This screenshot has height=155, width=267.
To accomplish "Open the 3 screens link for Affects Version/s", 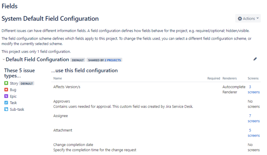I will point(254,90).
